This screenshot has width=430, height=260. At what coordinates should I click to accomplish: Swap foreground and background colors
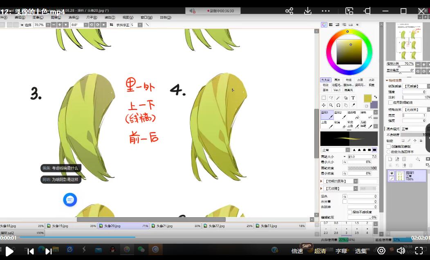[375, 97]
